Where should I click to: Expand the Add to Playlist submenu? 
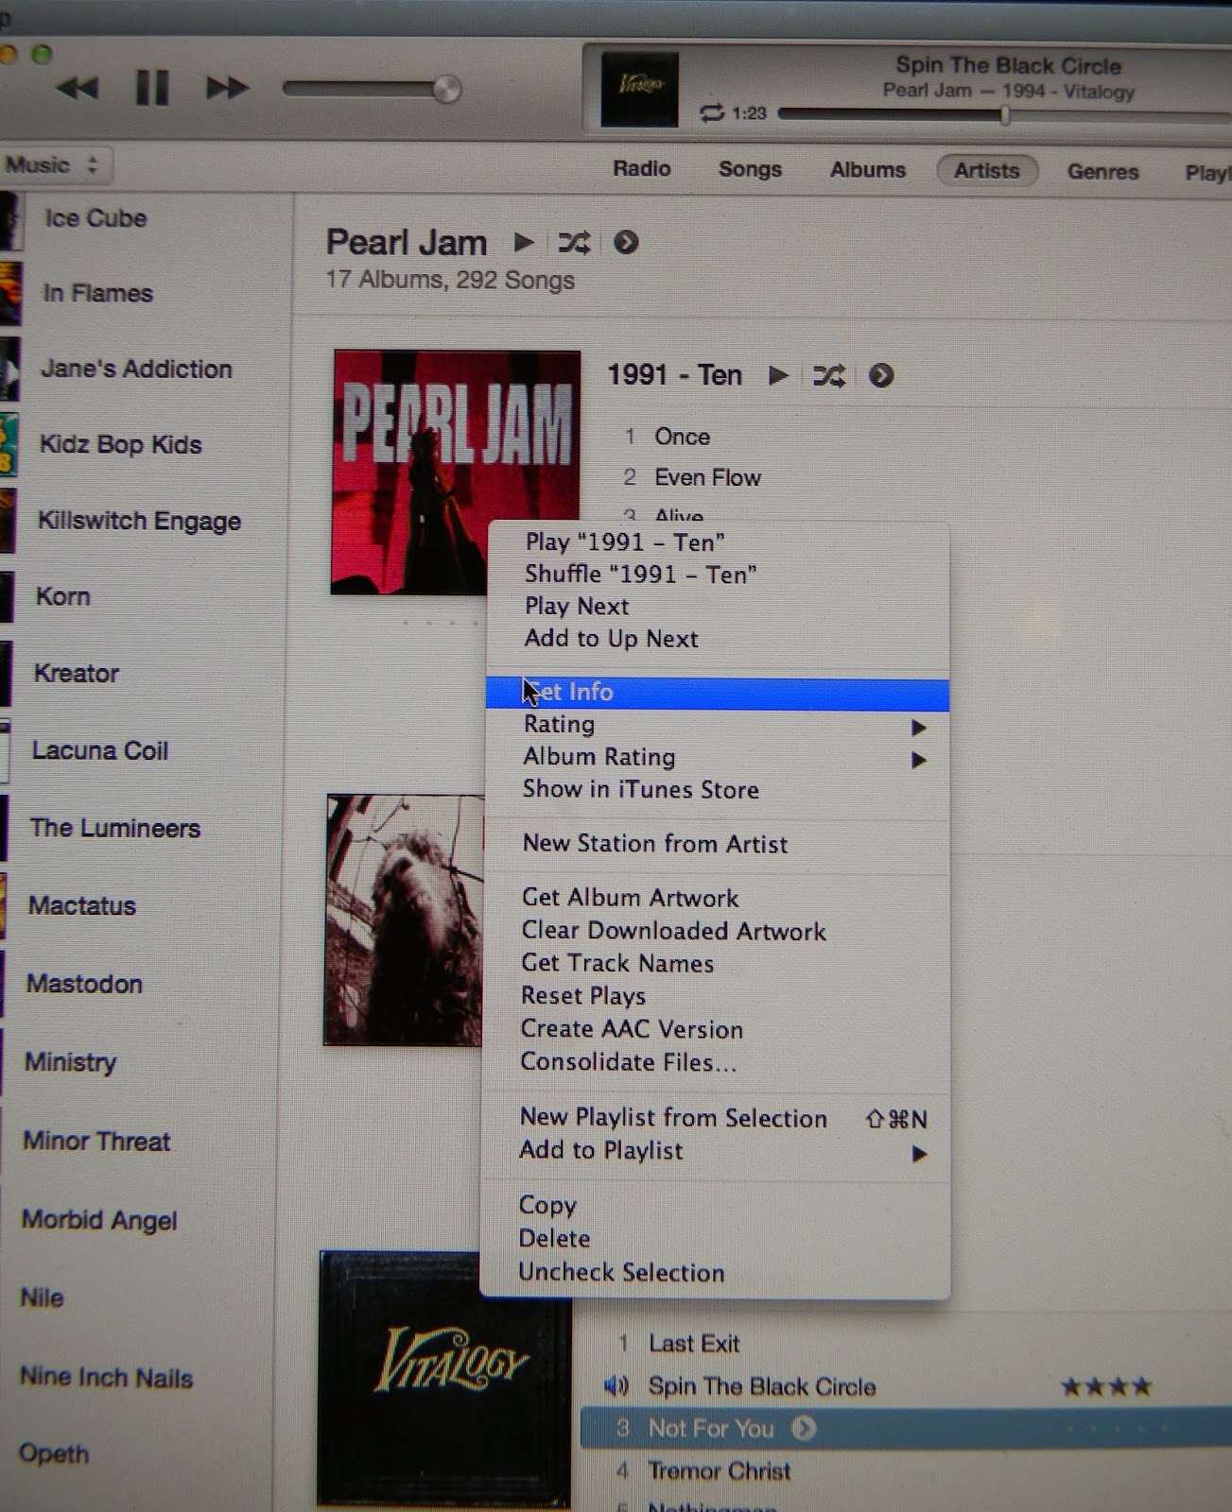click(x=717, y=1151)
